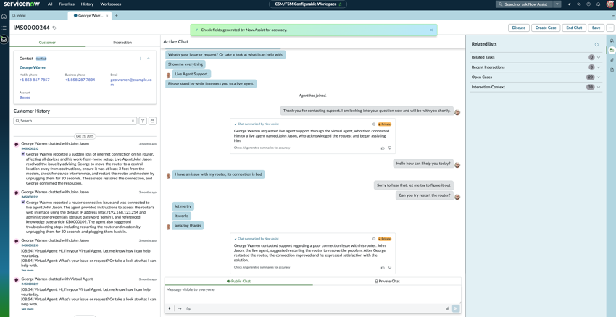616x317 pixels.
Task: Collapse the Contact card
Action: [x=149, y=59]
